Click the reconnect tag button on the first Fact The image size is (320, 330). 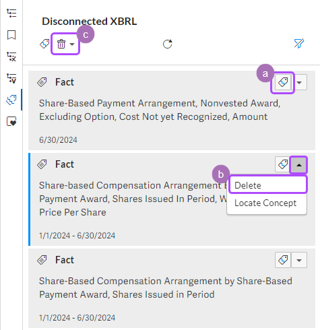tap(283, 82)
